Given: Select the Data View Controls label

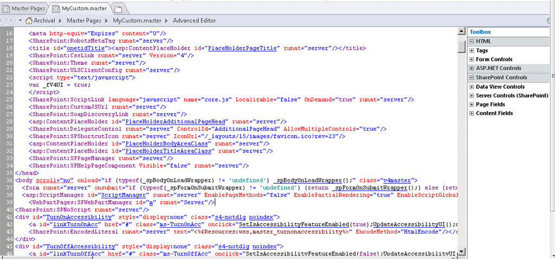Looking at the screenshot, I should [x=500, y=87].
